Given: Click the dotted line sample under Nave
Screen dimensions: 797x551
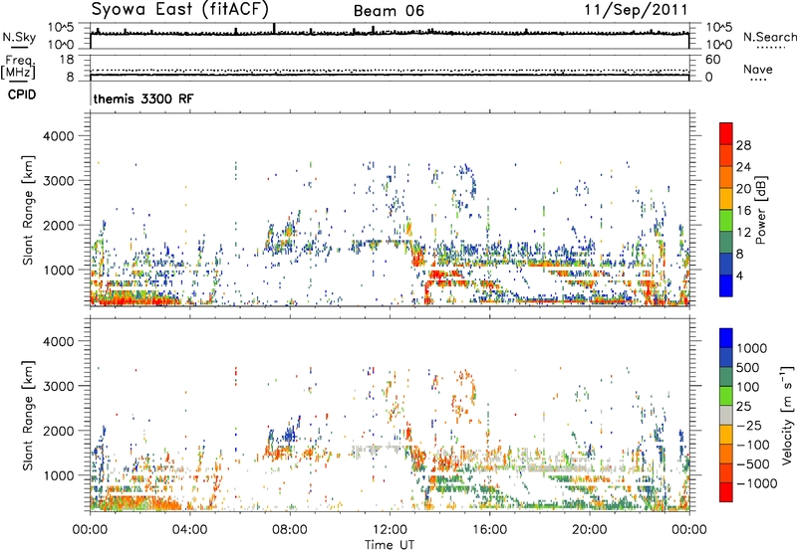Looking at the screenshot, I should click(x=758, y=80).
